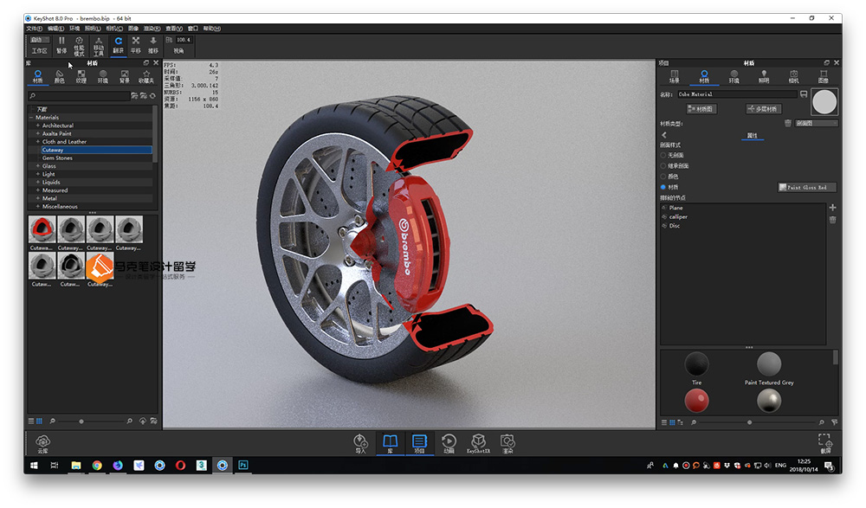Screen dimensions: 866x508
Task: Open the Animation panel icon
Action: [449, 443]
